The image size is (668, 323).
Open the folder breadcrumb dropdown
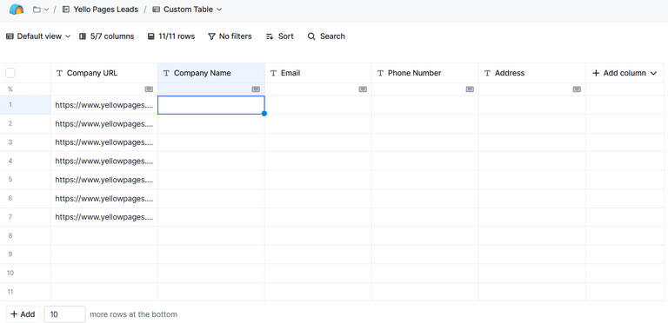click(41, 10)
